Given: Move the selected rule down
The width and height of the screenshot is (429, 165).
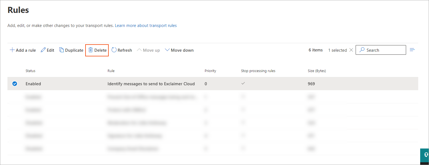Looking at the screenshot, I should pyautogui.click(x=179, y=50).
